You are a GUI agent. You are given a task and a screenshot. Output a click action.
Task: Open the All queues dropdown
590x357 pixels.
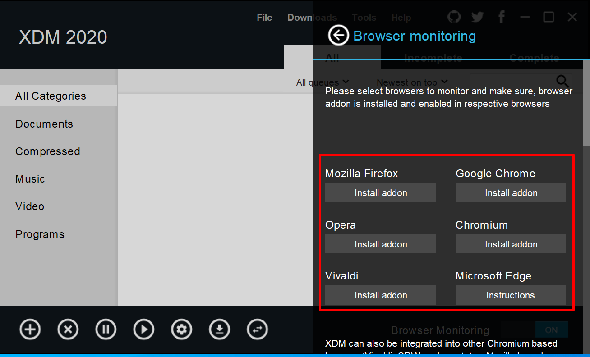(x=322, y=82)
